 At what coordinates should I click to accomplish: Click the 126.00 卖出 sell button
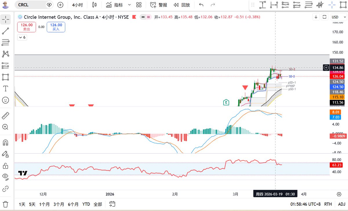[27, 27]
